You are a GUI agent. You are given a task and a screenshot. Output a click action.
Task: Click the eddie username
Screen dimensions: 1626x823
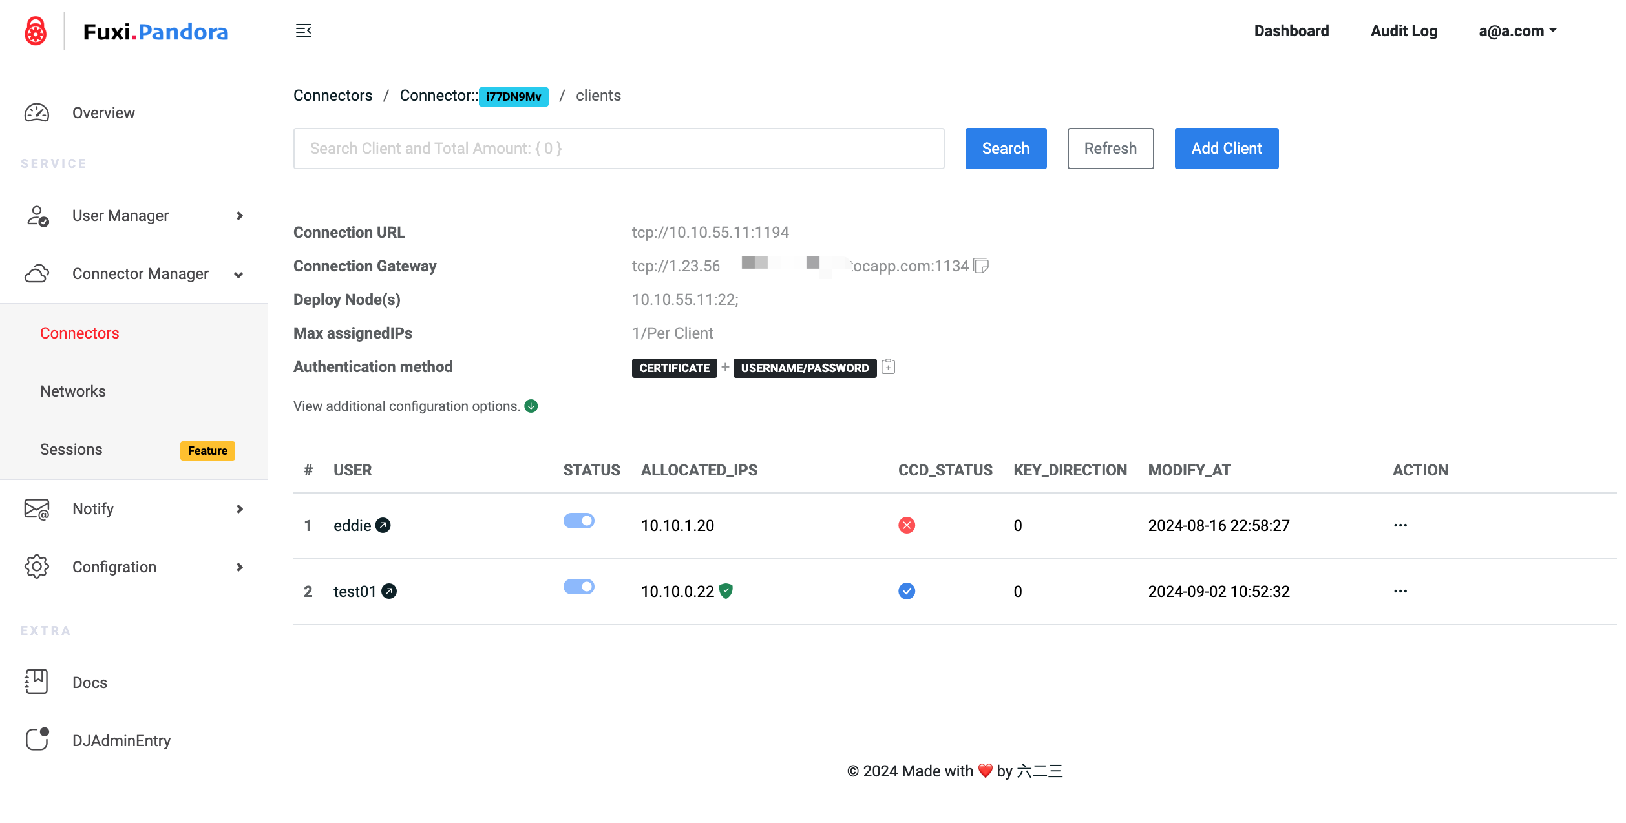(x=352, y=526)
